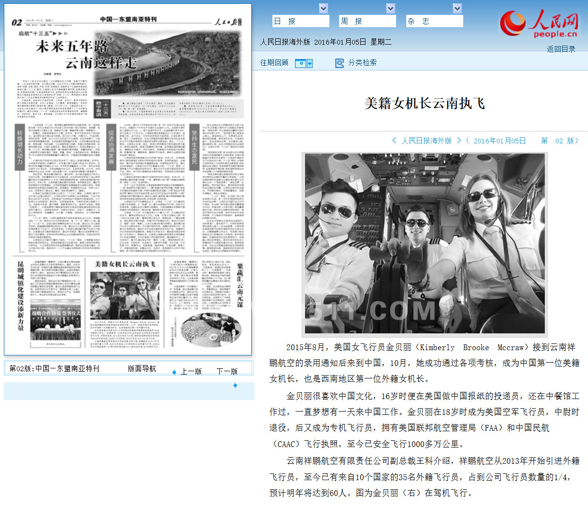
Task: Click the 分类检索 text link
Action: pos(362,63)
